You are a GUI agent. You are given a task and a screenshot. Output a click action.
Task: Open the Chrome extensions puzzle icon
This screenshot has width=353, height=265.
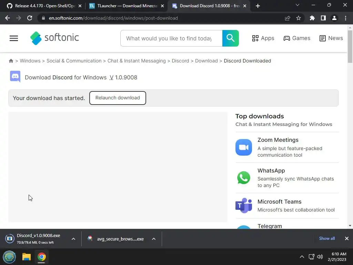click(x=312, y=18)
